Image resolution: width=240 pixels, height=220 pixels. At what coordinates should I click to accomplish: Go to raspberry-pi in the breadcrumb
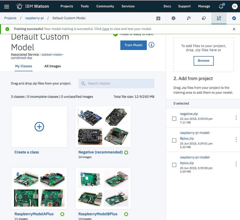(x=34, y=18)
